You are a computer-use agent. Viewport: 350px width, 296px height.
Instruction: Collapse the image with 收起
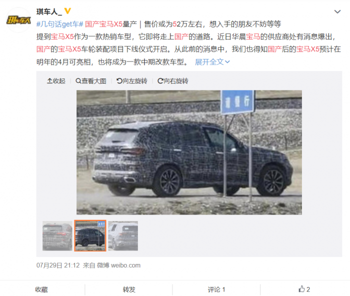tap(56, 81)
